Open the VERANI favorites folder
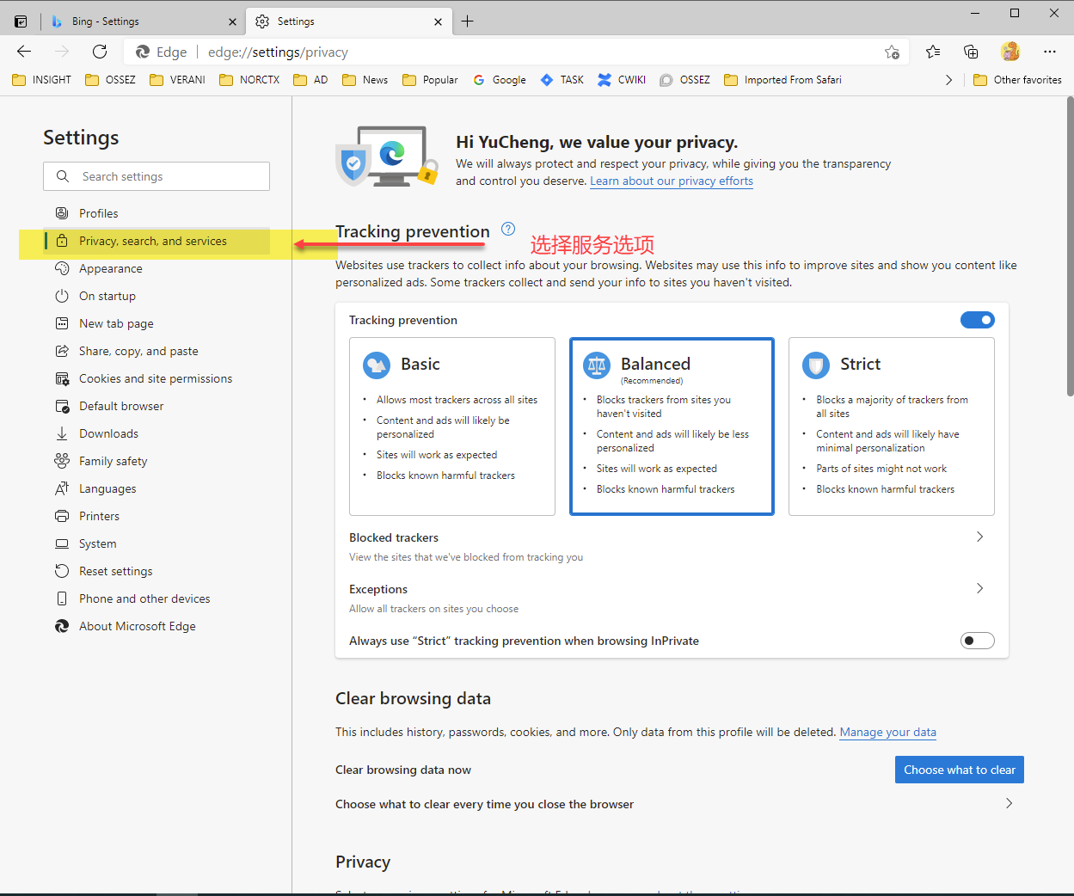The width and height of the screenshot is (1074, 896). (x=177, y=80)
